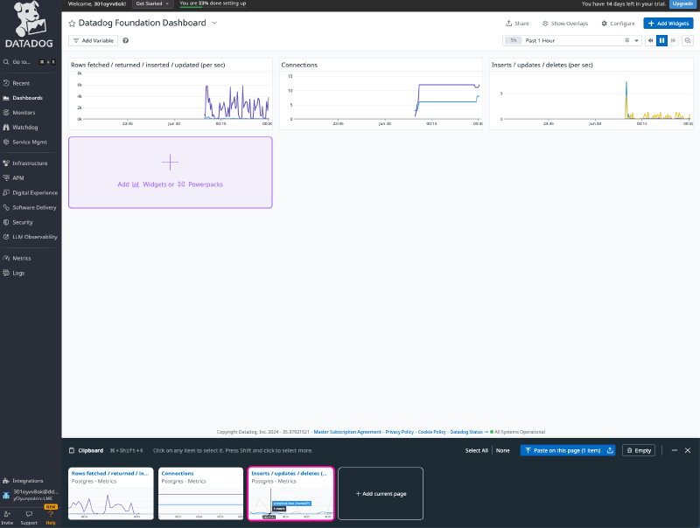Step the time range backward
The image size is (700, 528).
click(650, 40)
